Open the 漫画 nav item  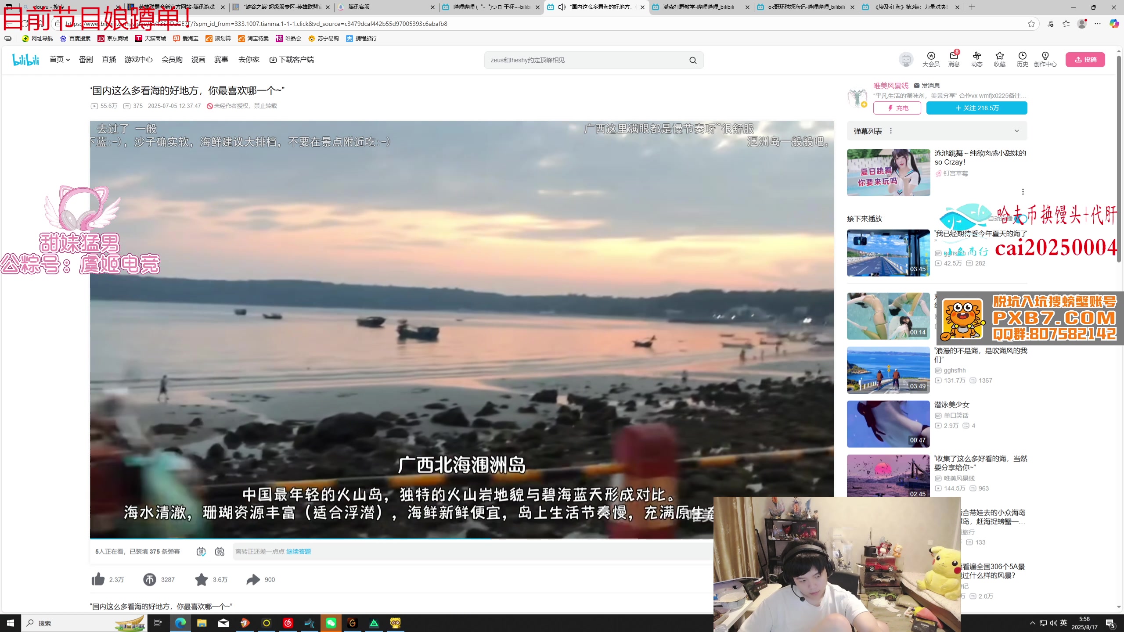coord(198,59)
